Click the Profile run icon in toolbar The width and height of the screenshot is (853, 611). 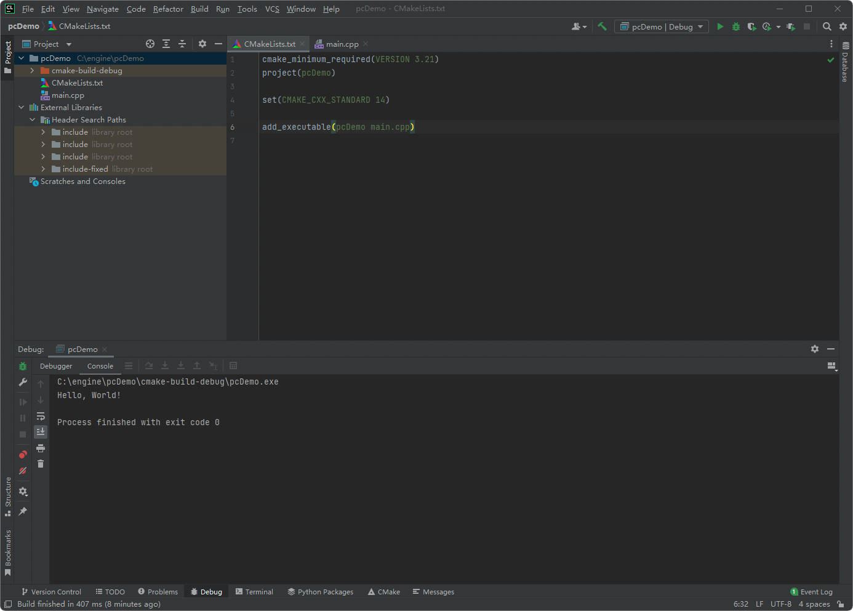click(767, 26)
